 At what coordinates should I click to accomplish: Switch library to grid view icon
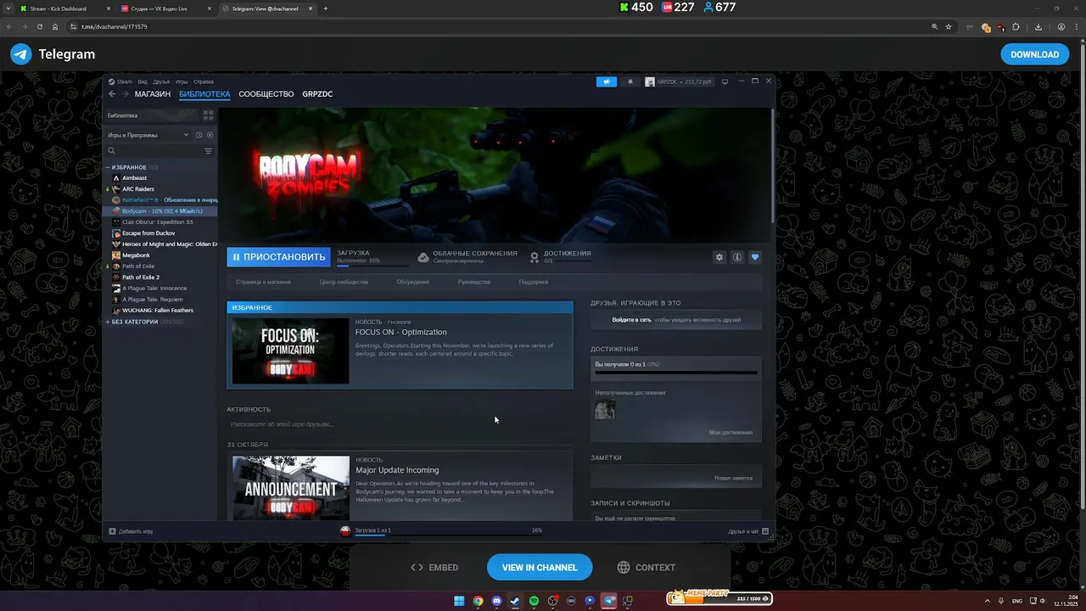tap(208, 115)
